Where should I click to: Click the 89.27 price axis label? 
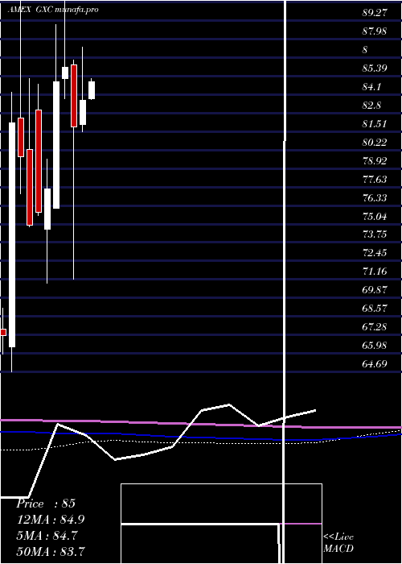coord(375,13)
